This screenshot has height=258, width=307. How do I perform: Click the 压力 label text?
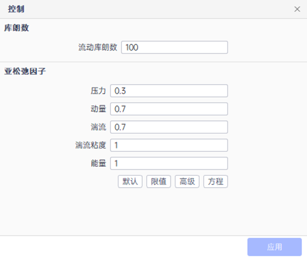[x=98, y=91]
